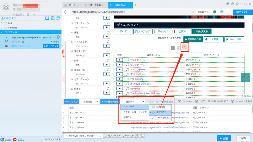Click the 起動 start button

pos(224,138)
